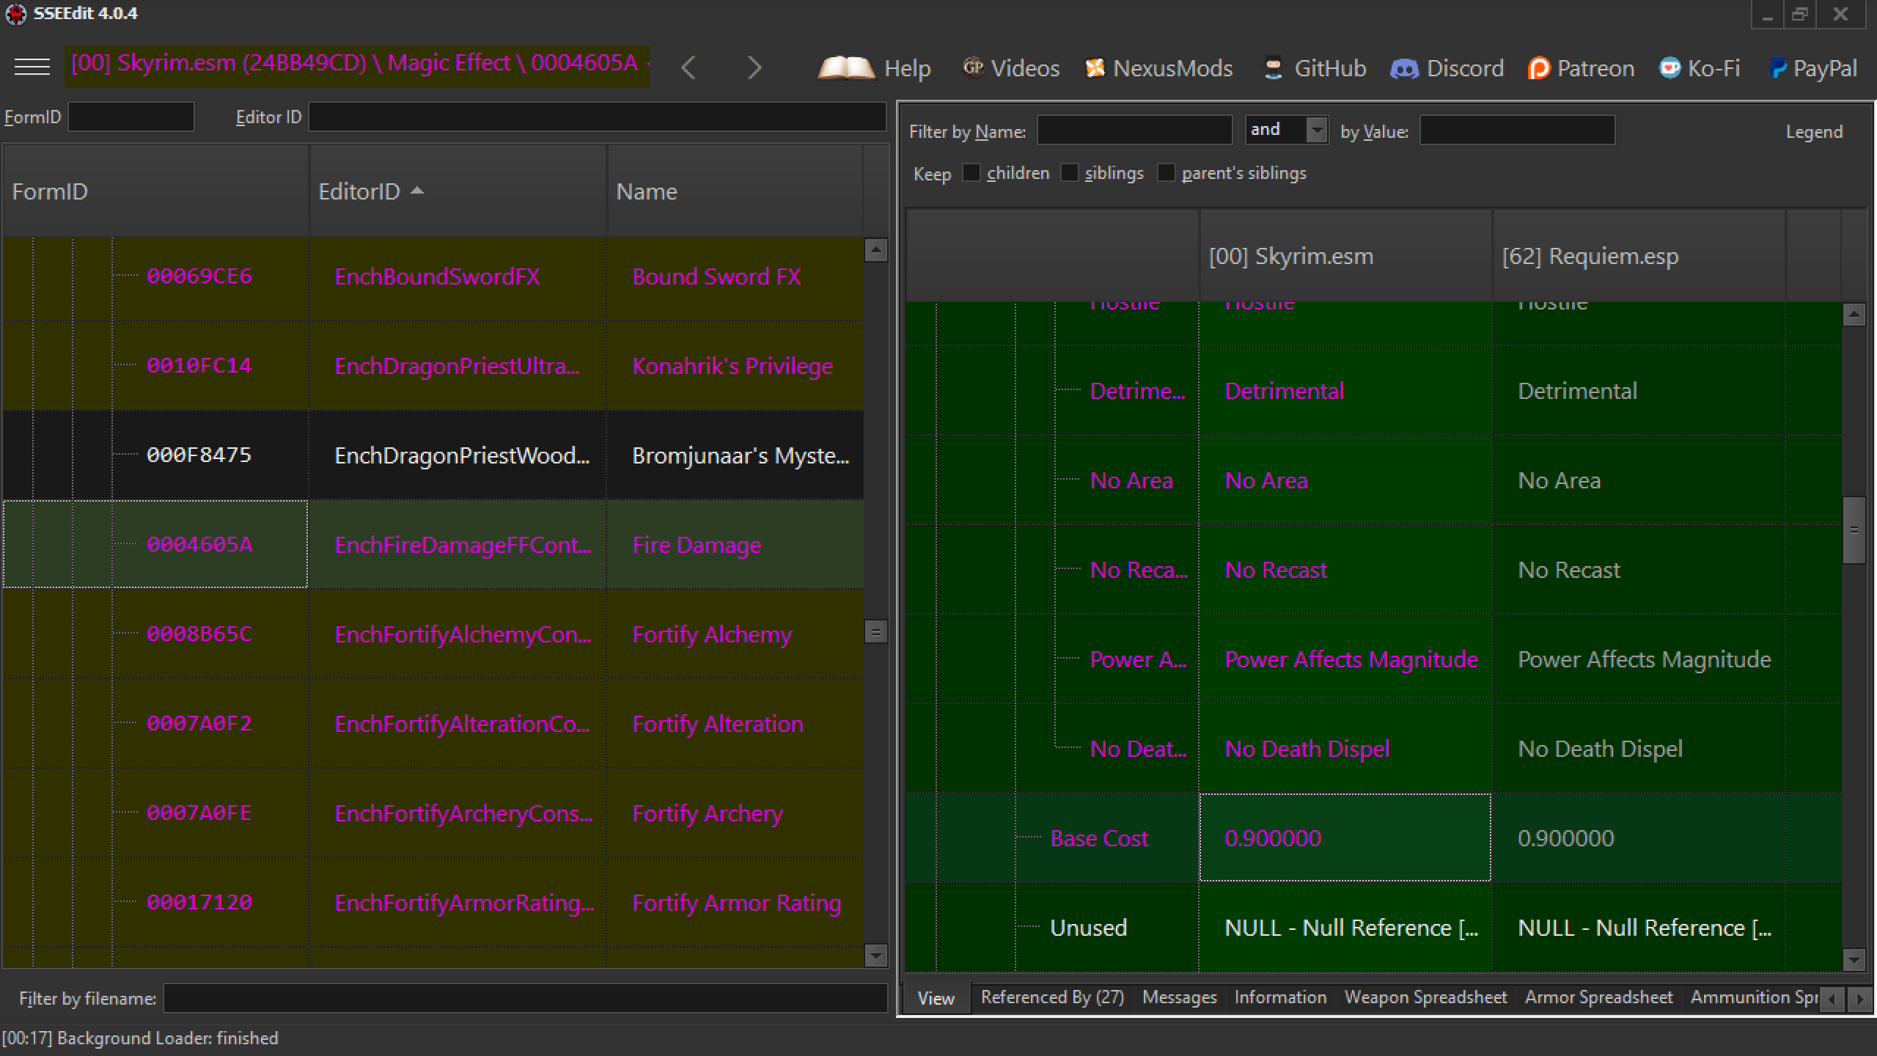The image size is (1877, 1056).
Task: Open the hamburger main menu icon
Action: 32,67
